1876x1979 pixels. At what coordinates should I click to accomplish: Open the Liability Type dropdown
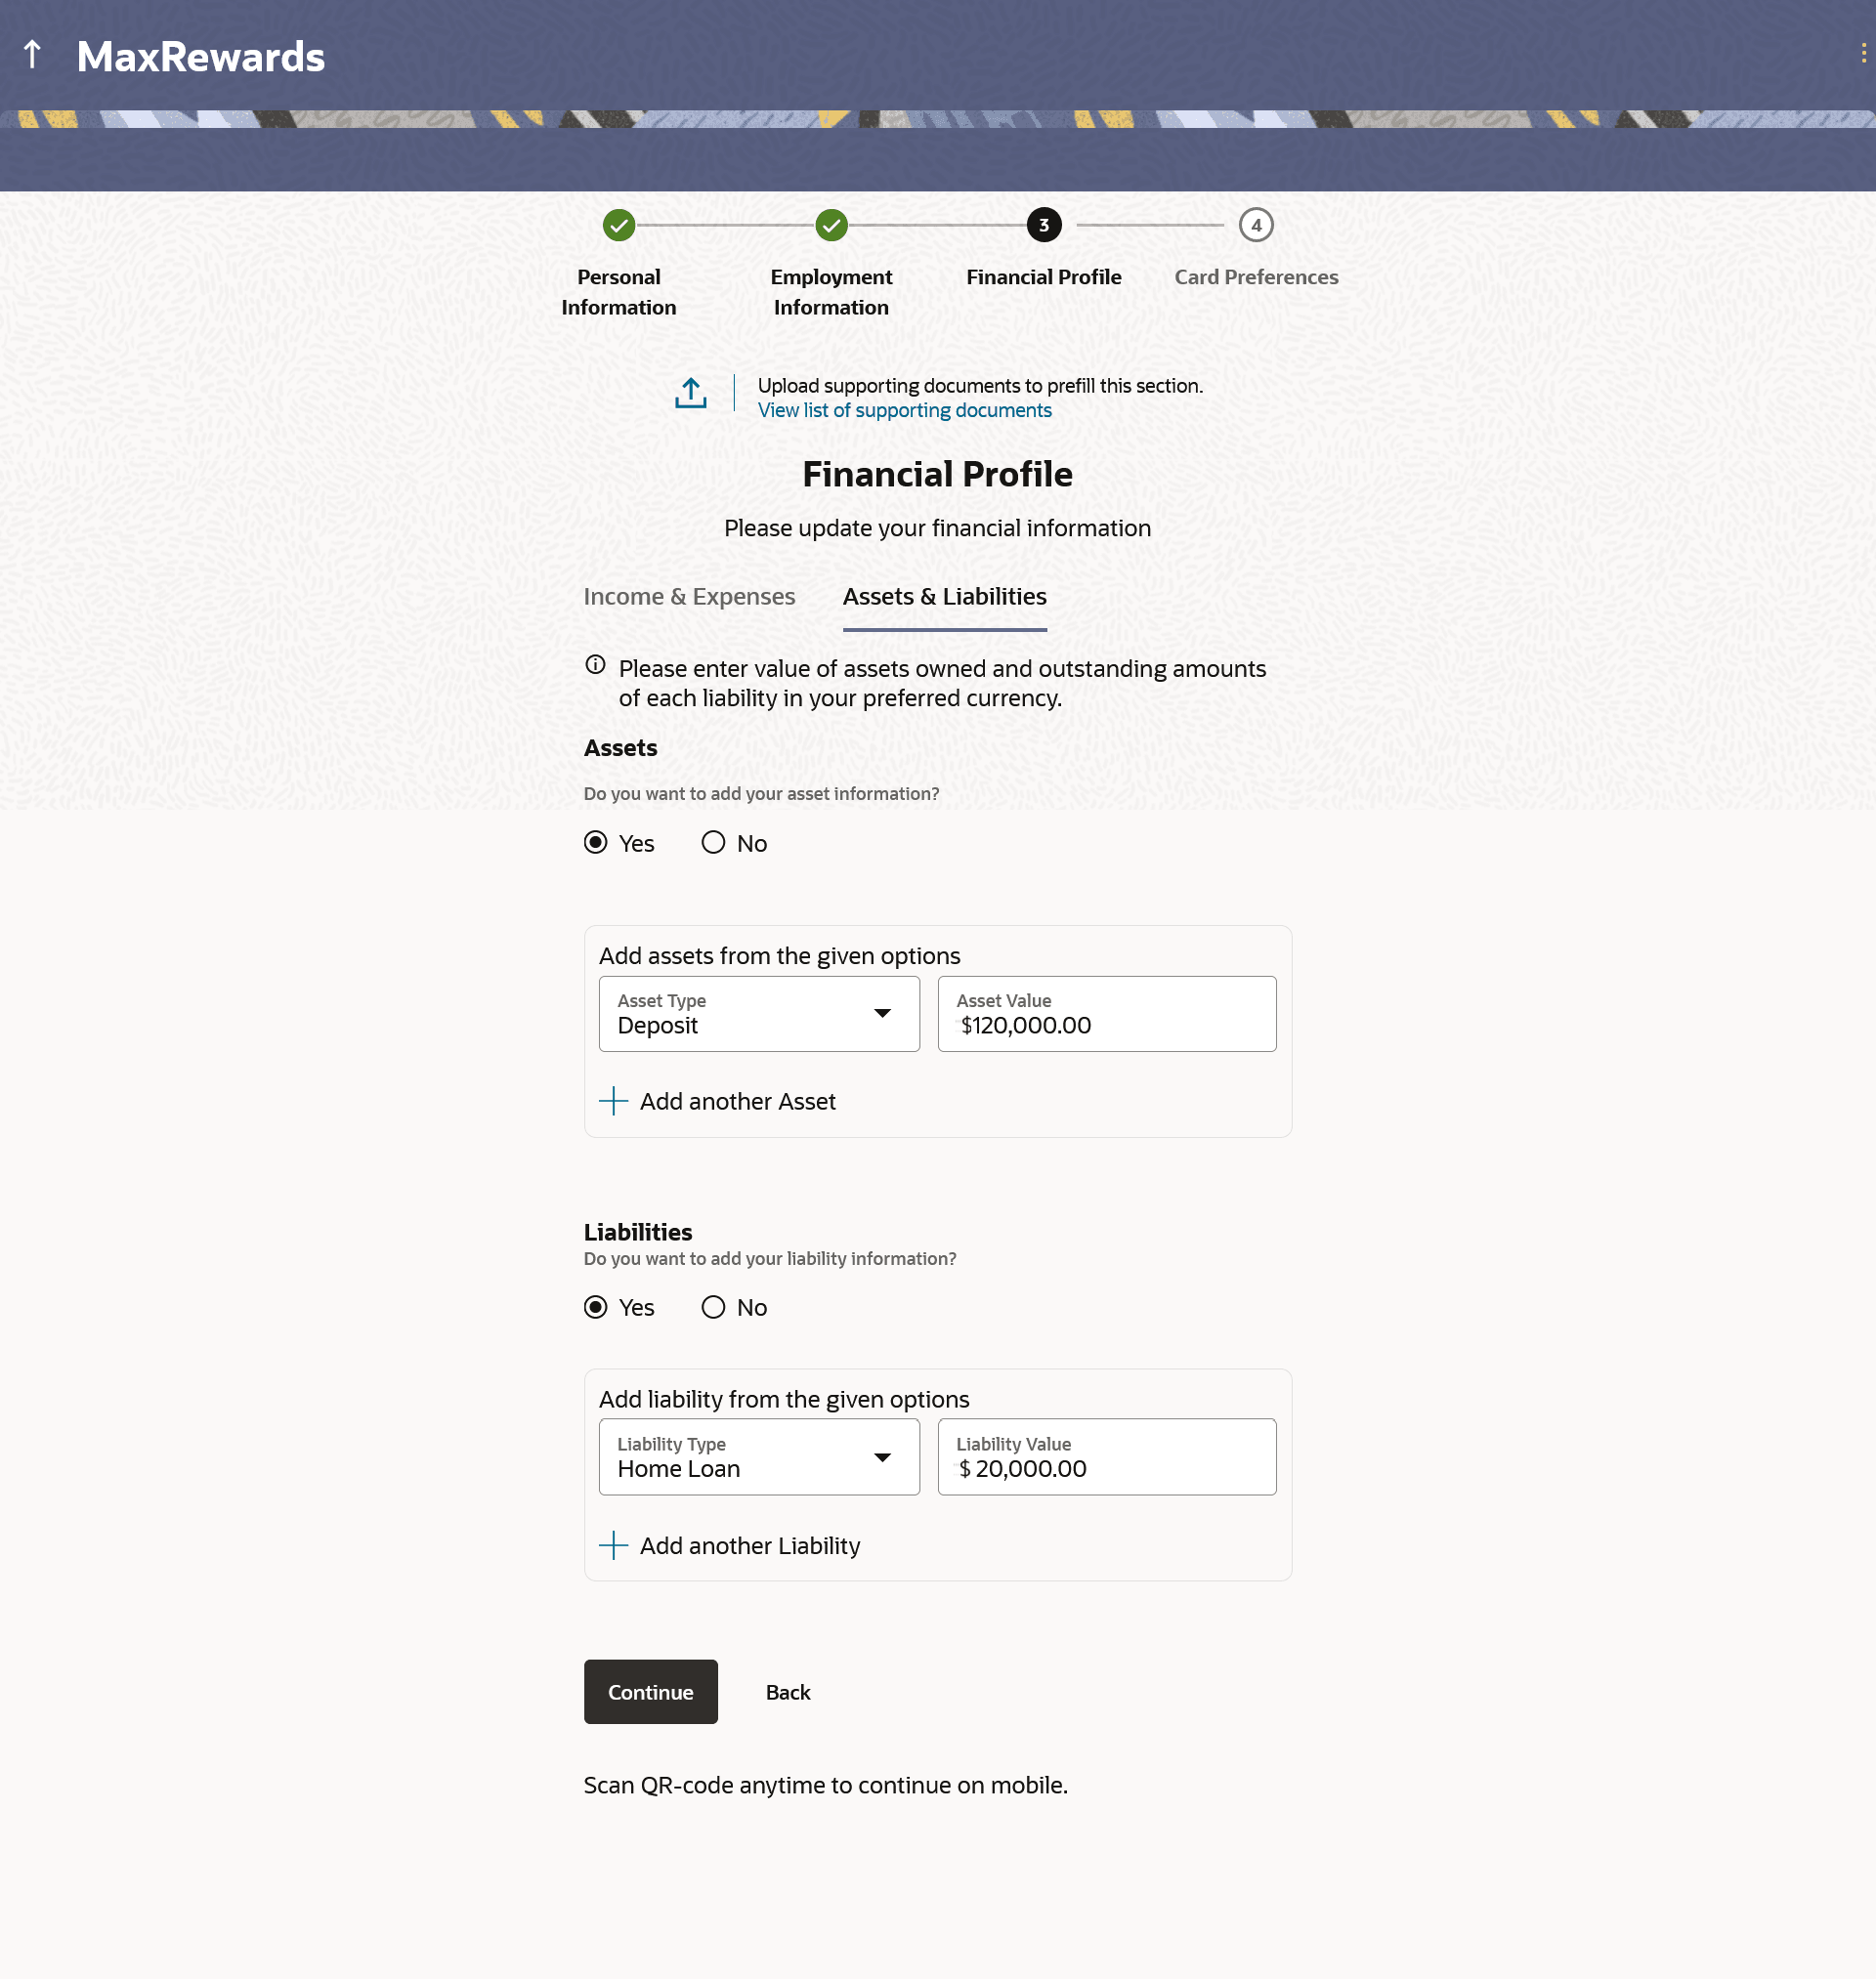(758, 1457)
